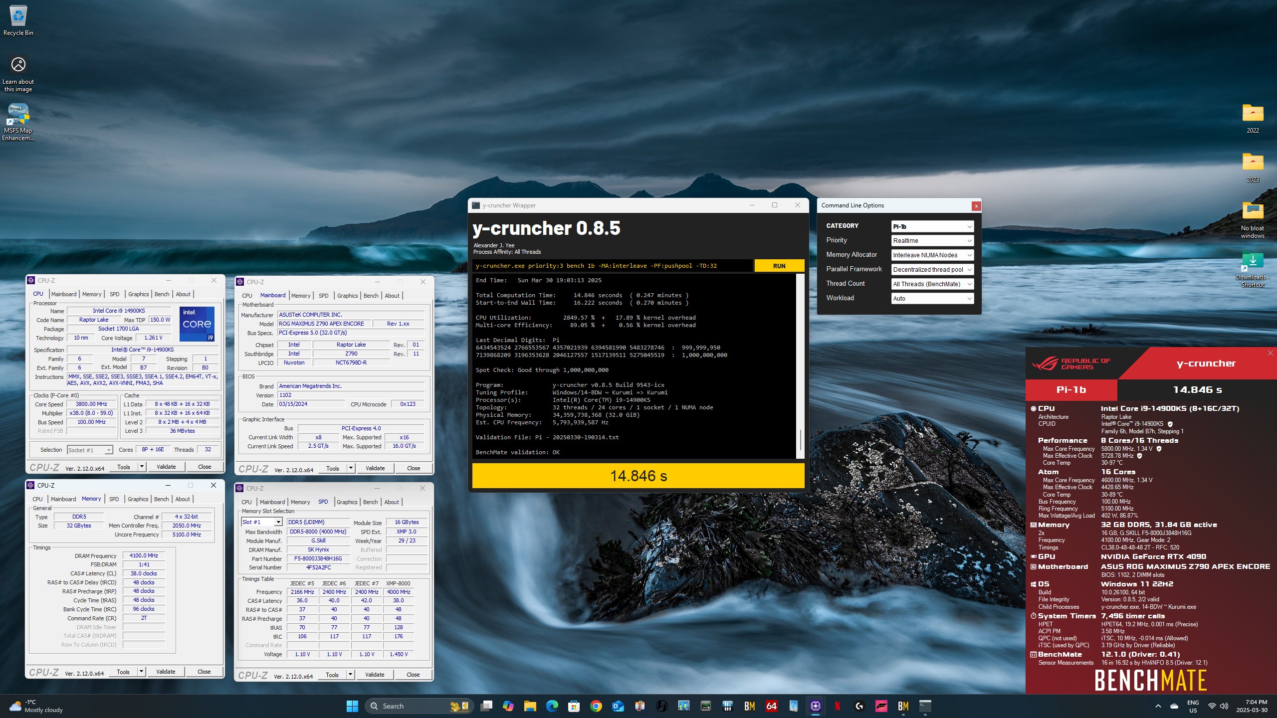Switch to the terminal window taskbar icon

click(x=925, y=706)
